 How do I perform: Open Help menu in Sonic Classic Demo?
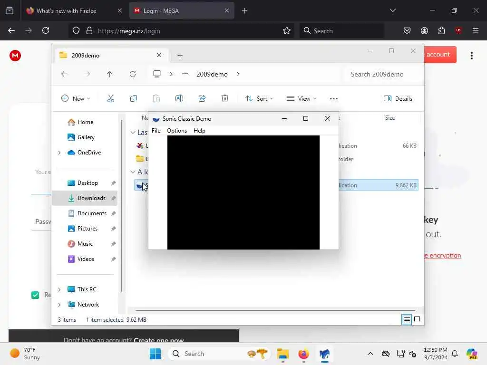pos(199,131)
